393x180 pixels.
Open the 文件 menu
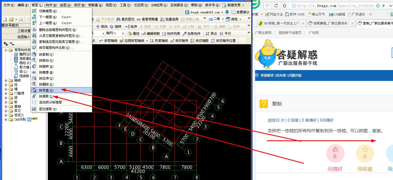[x=9, y=5]
